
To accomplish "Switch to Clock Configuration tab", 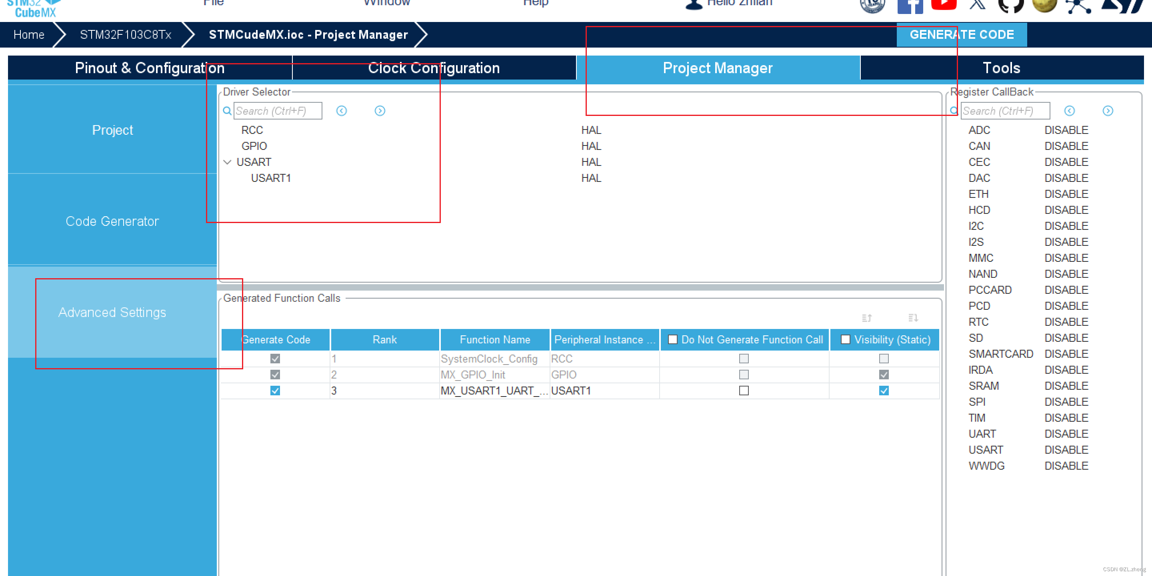I will 433,68.
